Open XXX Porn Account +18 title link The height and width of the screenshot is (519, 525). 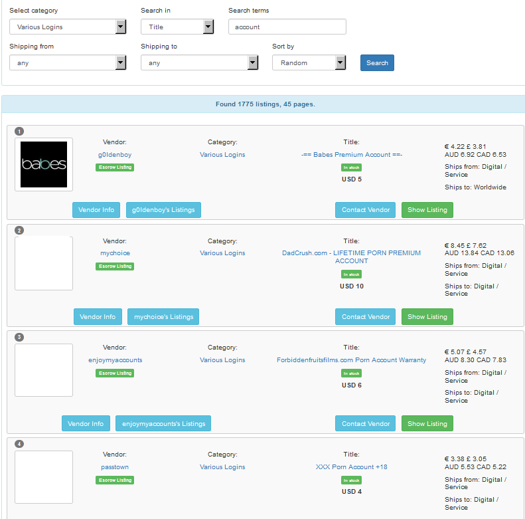point(352,467)
